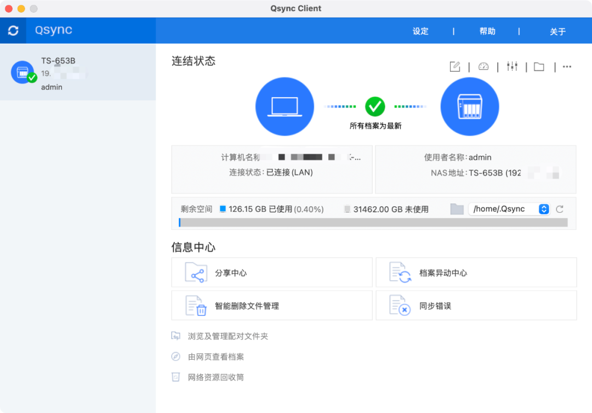Select the TS-653B NAS in sidebar
This screenshot has height=413, width=592.
click(78, 72)
